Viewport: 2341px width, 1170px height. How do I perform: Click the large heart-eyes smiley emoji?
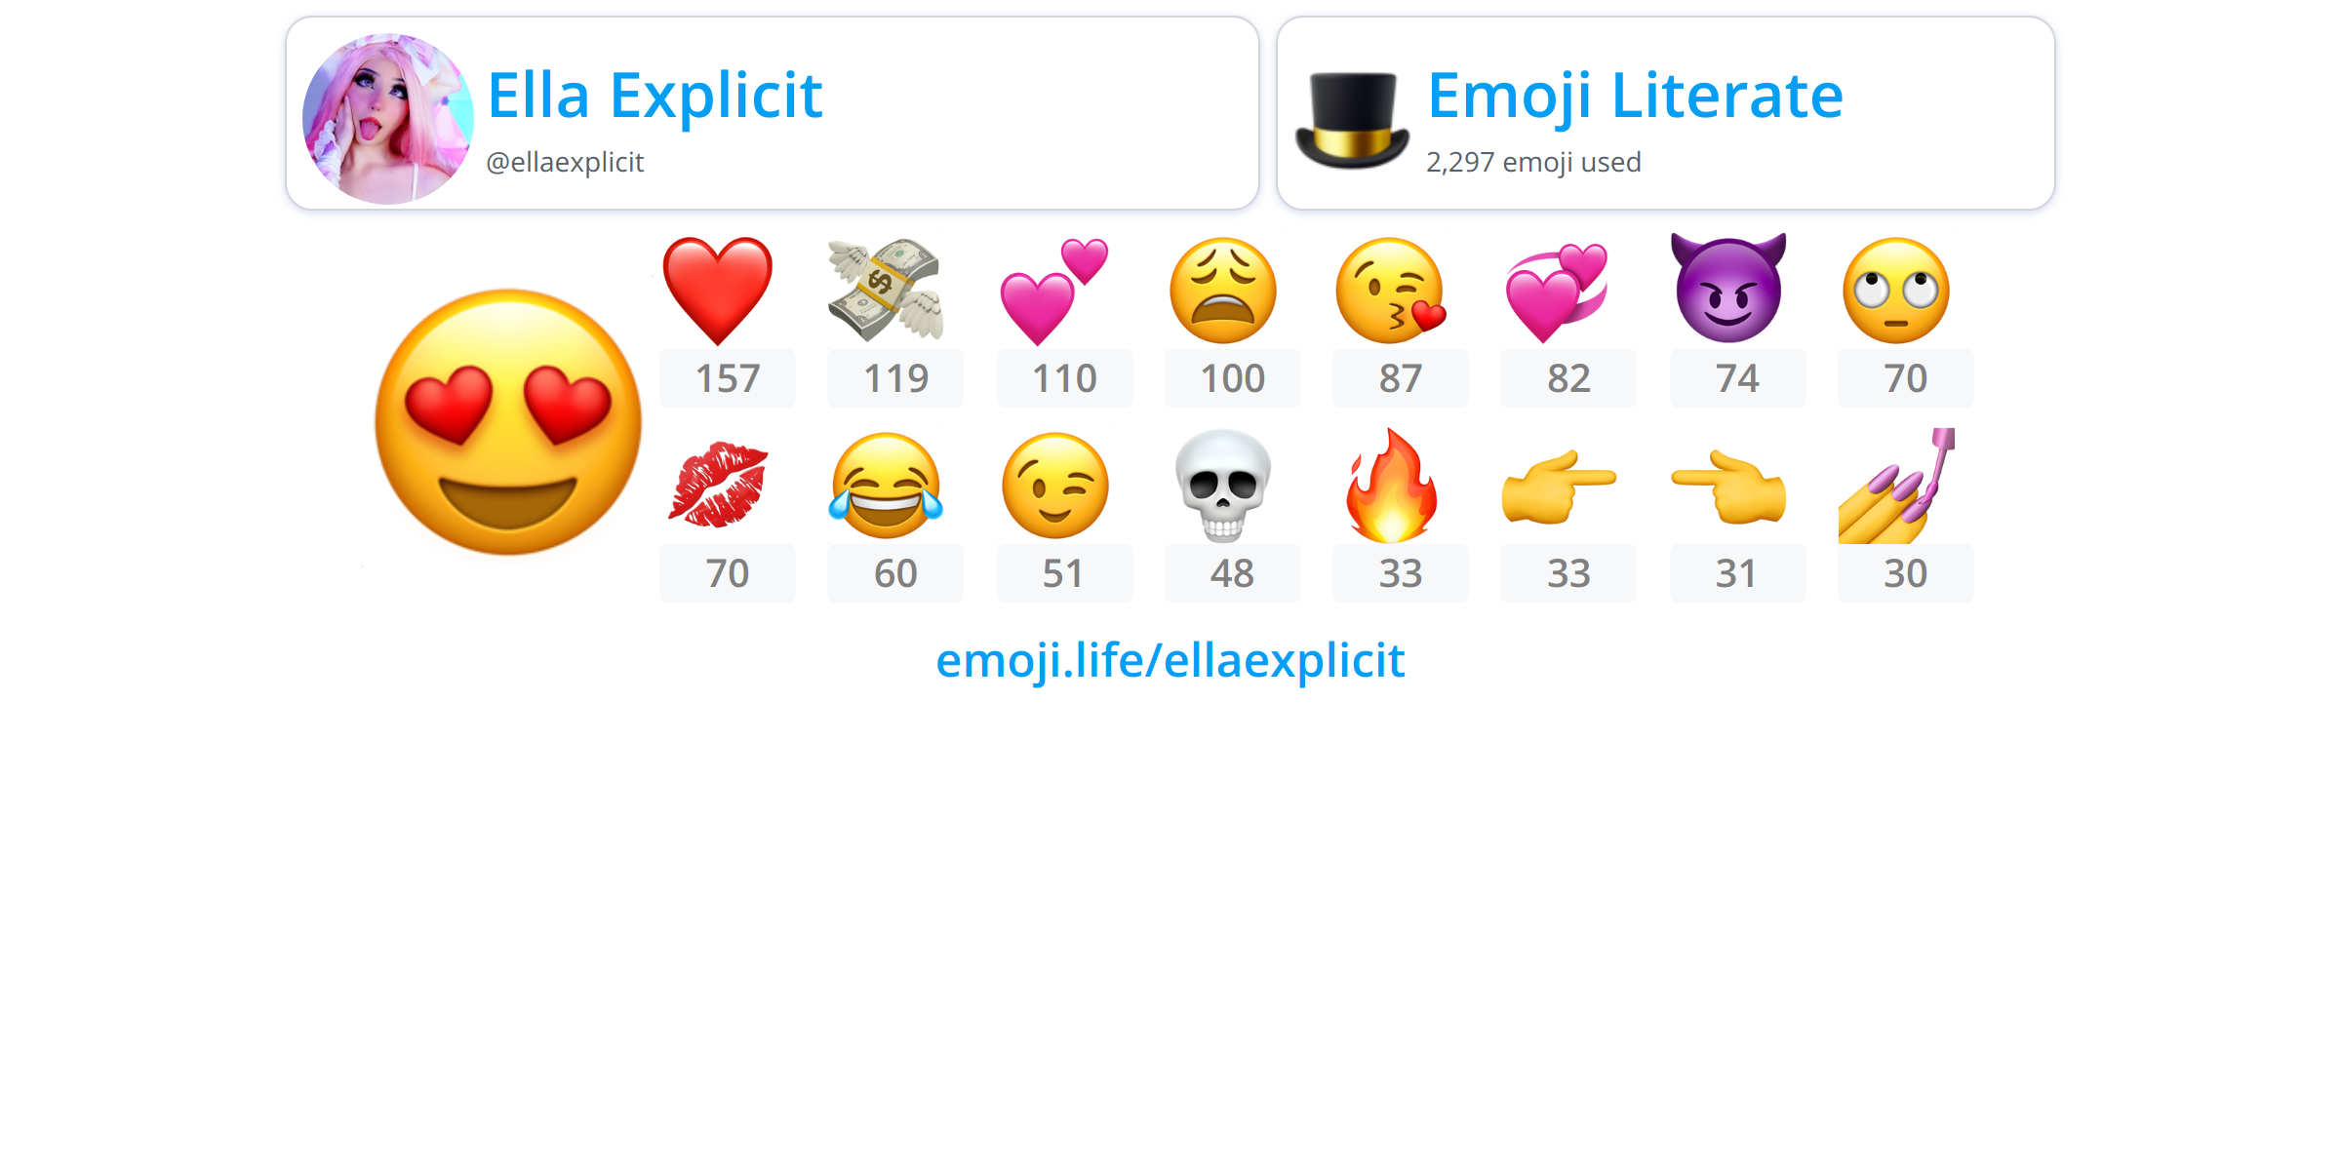pyautogui.click(x=508, y=421)
